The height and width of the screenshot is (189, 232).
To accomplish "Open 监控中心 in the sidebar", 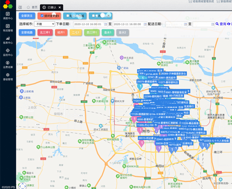I will point(8,52).
